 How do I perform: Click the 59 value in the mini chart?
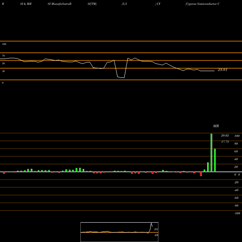(x=156, y=229)
